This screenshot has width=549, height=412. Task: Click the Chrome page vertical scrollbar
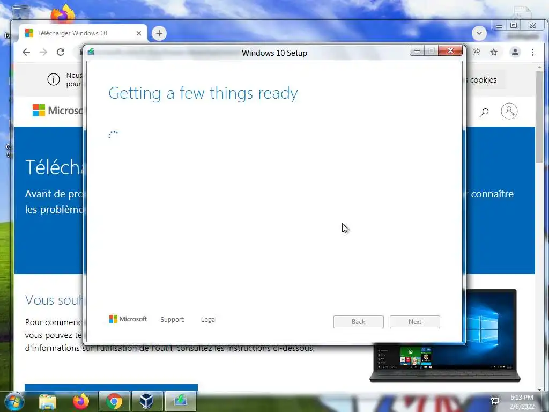[539, 116]
